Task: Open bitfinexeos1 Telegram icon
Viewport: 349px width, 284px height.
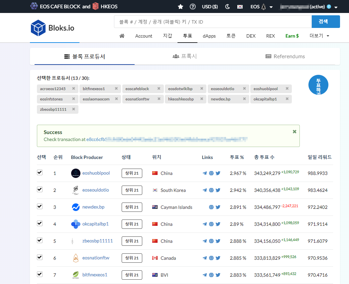Action: (x=204, y=275)
